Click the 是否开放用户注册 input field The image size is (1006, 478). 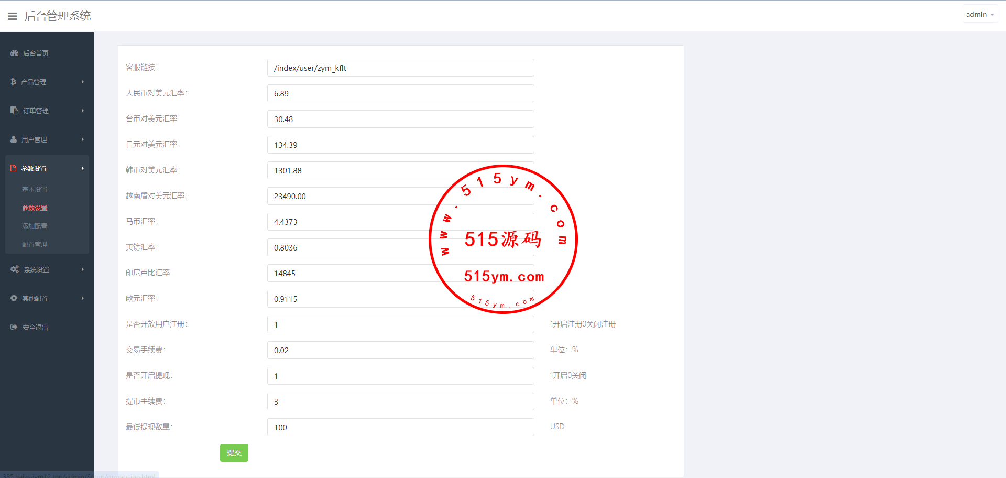click(x=400, y=324)
